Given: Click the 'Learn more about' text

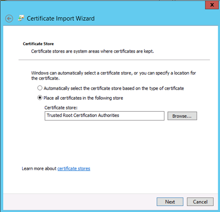Looking at the screenshot, I should tap(39, 169).
